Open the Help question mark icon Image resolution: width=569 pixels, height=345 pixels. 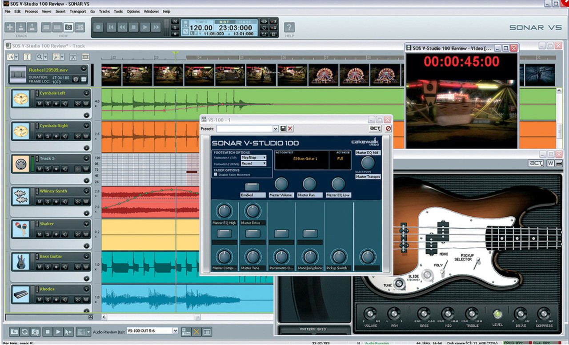[289, 27]
